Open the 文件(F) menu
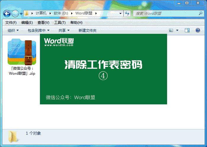Screen dimensions: 207x147 pyautogui.click(x=11, y=23)
